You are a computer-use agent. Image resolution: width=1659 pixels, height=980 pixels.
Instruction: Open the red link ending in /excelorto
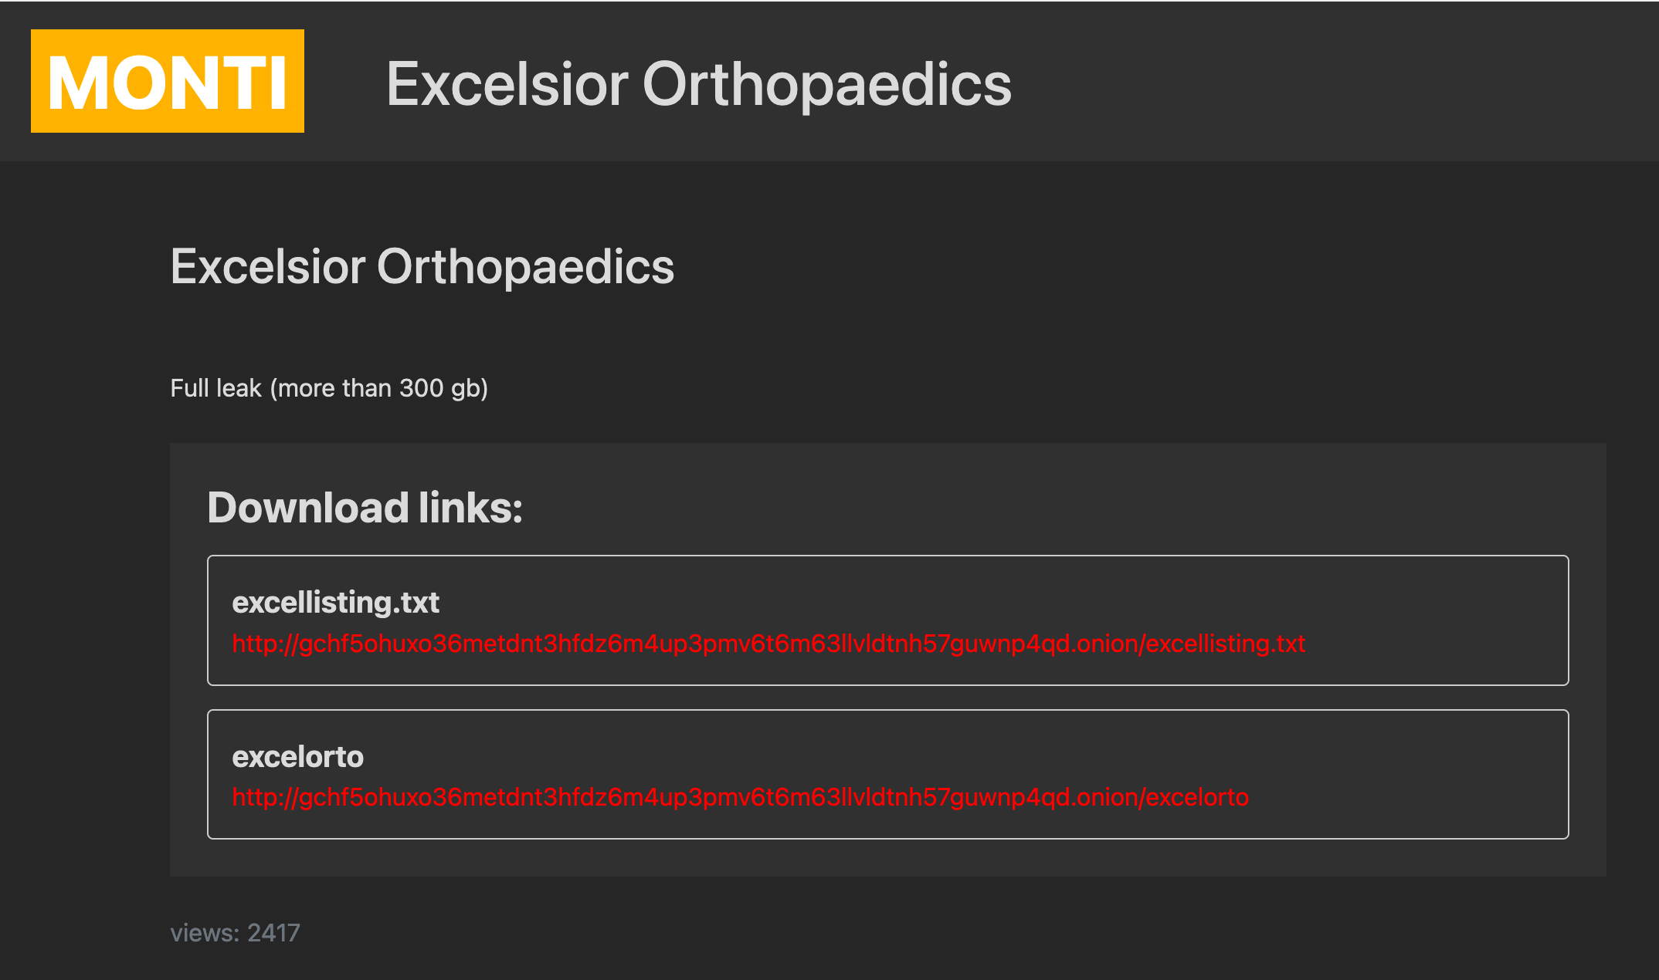pyautogui.click(x=740, y=797)
